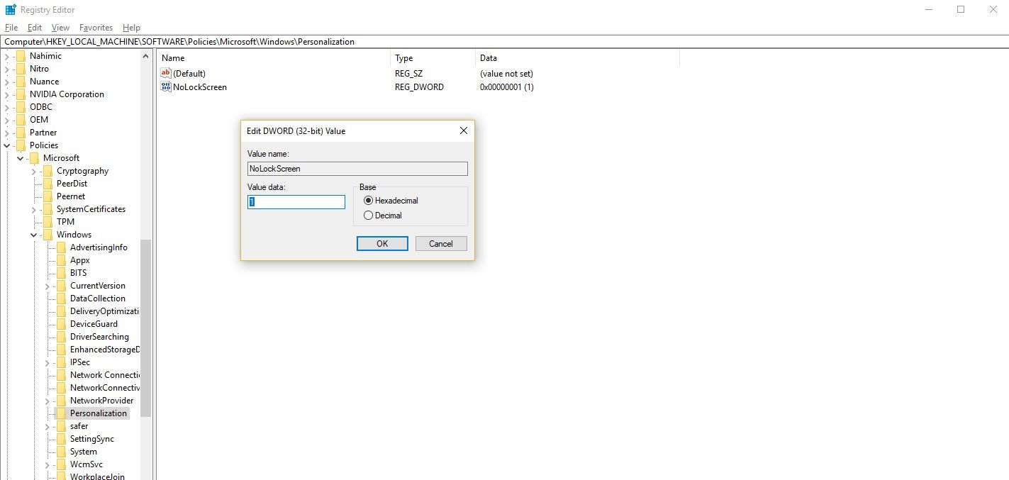Viewport: 1009px width, 480px height.
Task: Click the Nahimic folder icon
Action: (x=21, y=56)
